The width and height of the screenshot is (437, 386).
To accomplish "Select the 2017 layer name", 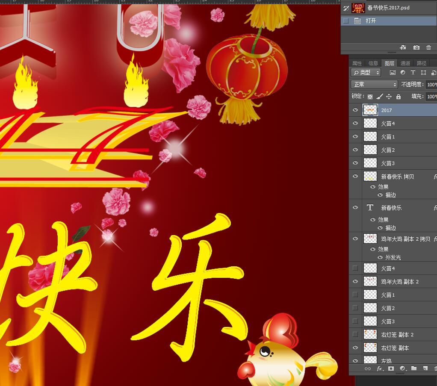I will pyautogui.click(x=386, y=110).
